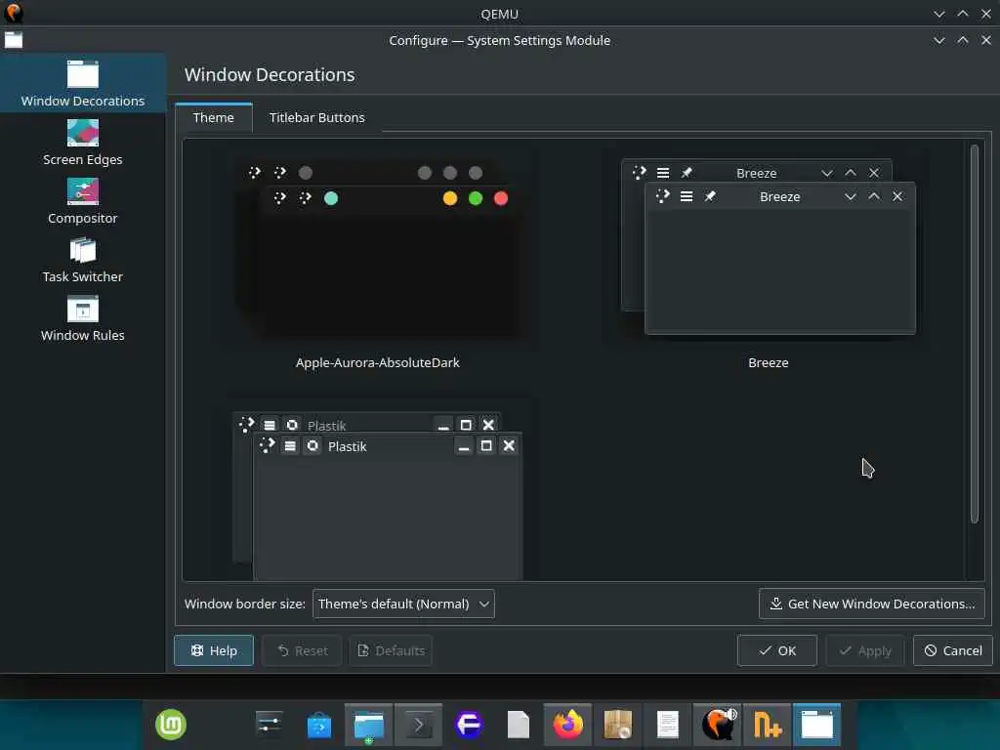Click the front Plastik preview maximize square icon
The height and width of the screenshot is (750, 1000).
pyautogui.click(x=486, y=445)
